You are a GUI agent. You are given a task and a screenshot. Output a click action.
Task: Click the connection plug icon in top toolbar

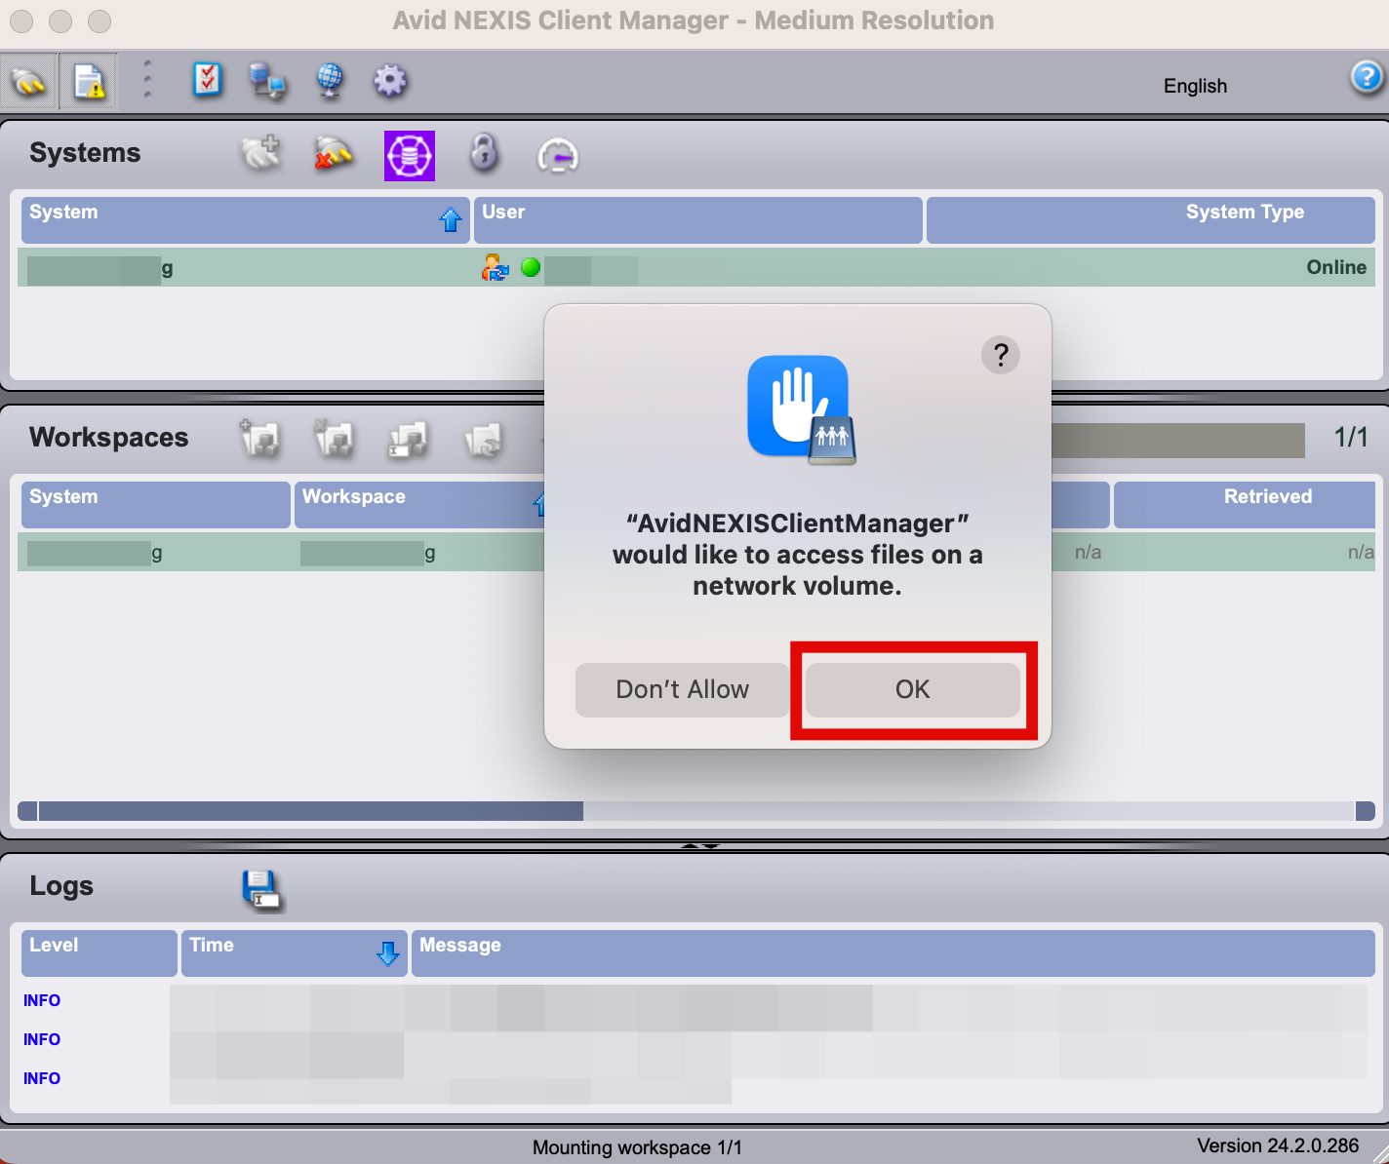(x=28, y=80)
